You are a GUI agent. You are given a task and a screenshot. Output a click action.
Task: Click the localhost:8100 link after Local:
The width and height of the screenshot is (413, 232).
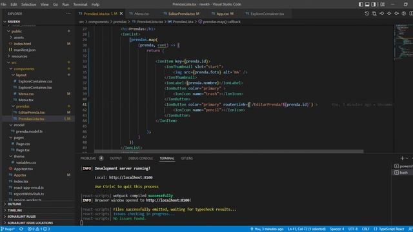point(130,178)
